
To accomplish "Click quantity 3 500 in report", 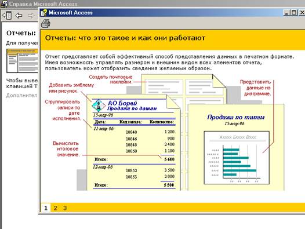I will [169, 170].
